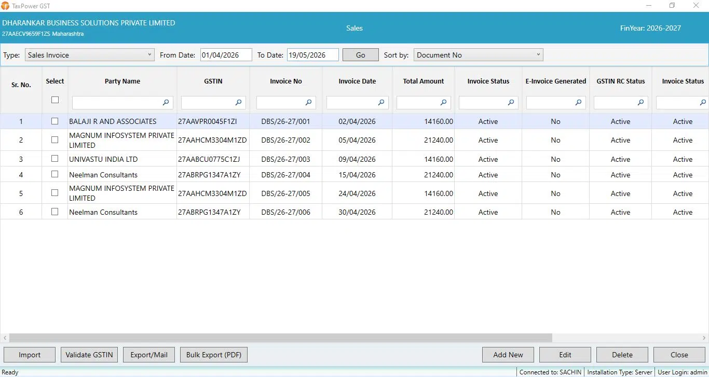The height and width of the screenshot is (377, 709).
Task: Click the Connected to: SACHIN status entry
Action: coord(551,372)
